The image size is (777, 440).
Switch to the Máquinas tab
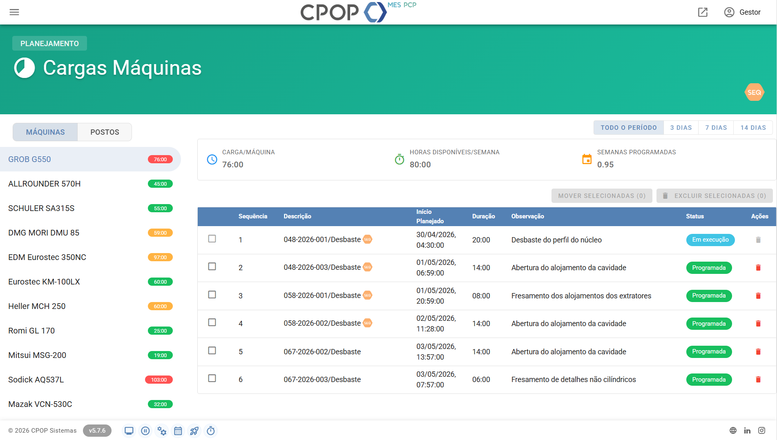point(45,132)
